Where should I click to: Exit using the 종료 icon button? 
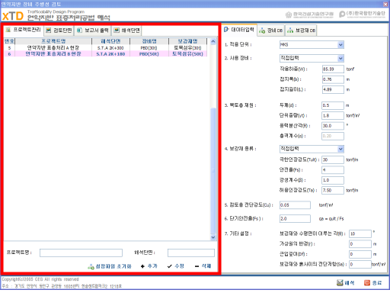click(x=372, y=283)
